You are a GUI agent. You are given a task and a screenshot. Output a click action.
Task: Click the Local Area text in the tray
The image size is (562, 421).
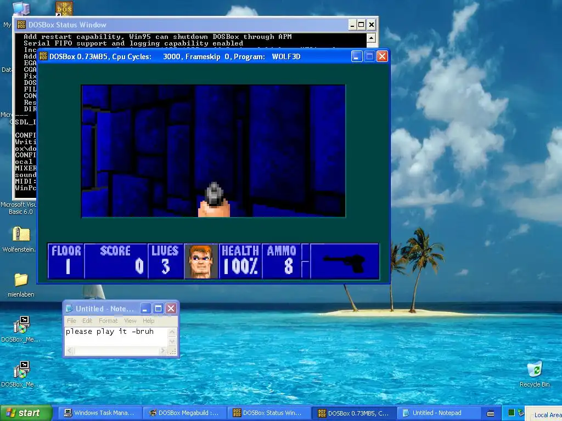pos(548,415)
